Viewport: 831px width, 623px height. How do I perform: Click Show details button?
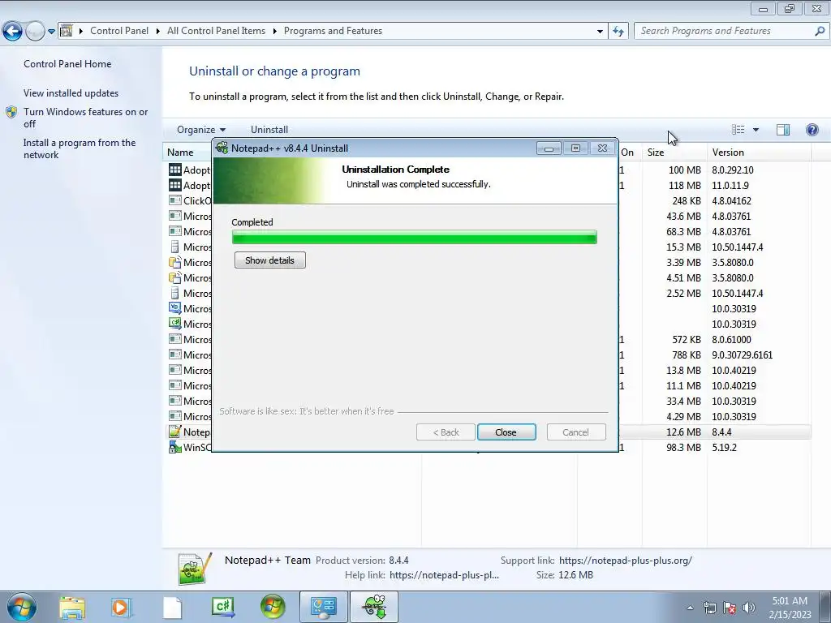tap(269, 260)
